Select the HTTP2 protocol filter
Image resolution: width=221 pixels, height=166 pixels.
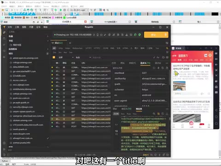point(97,48)
